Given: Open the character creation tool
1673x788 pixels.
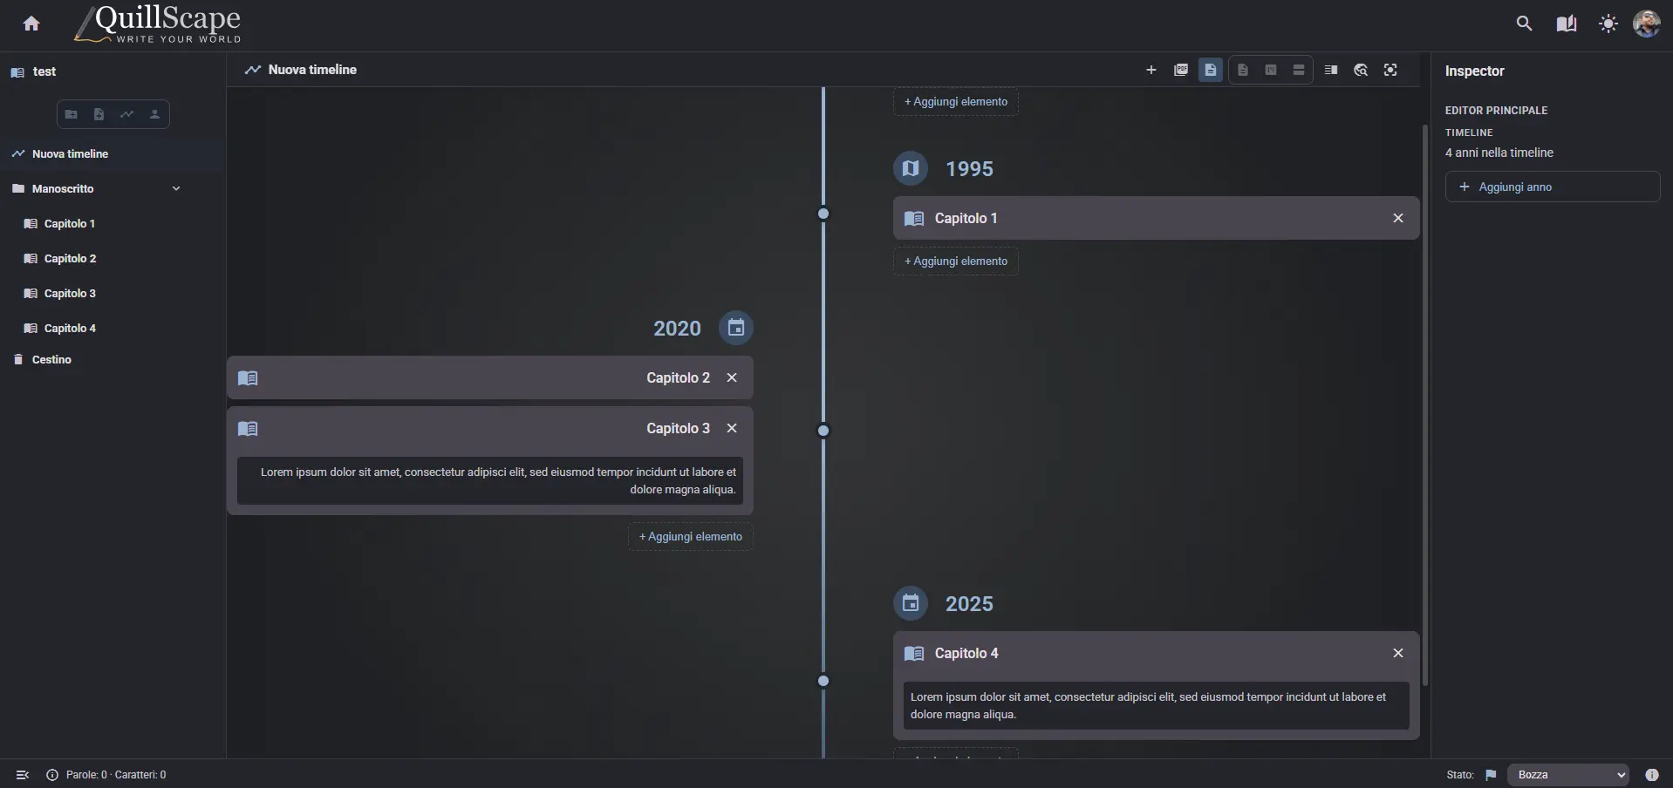Looking at the screenshot, I should (154, 114).
